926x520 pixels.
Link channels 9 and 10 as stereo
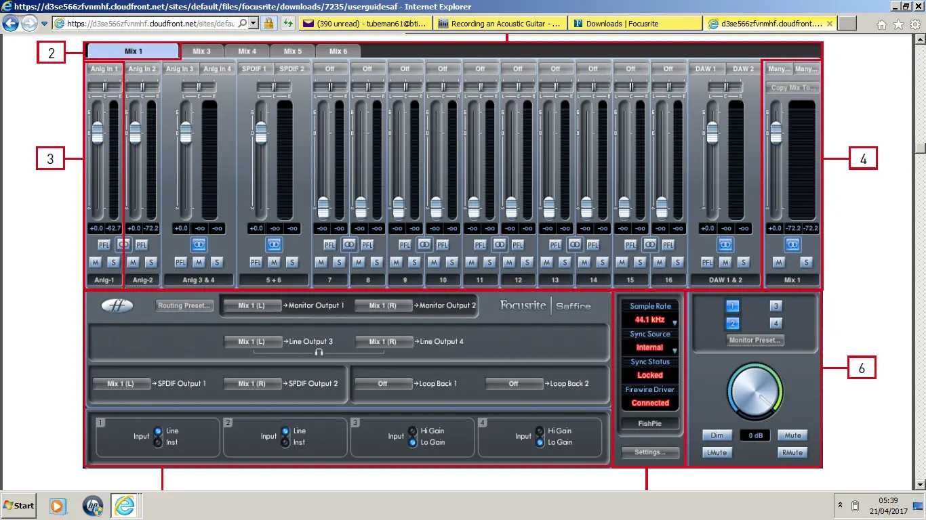[424, 244]
